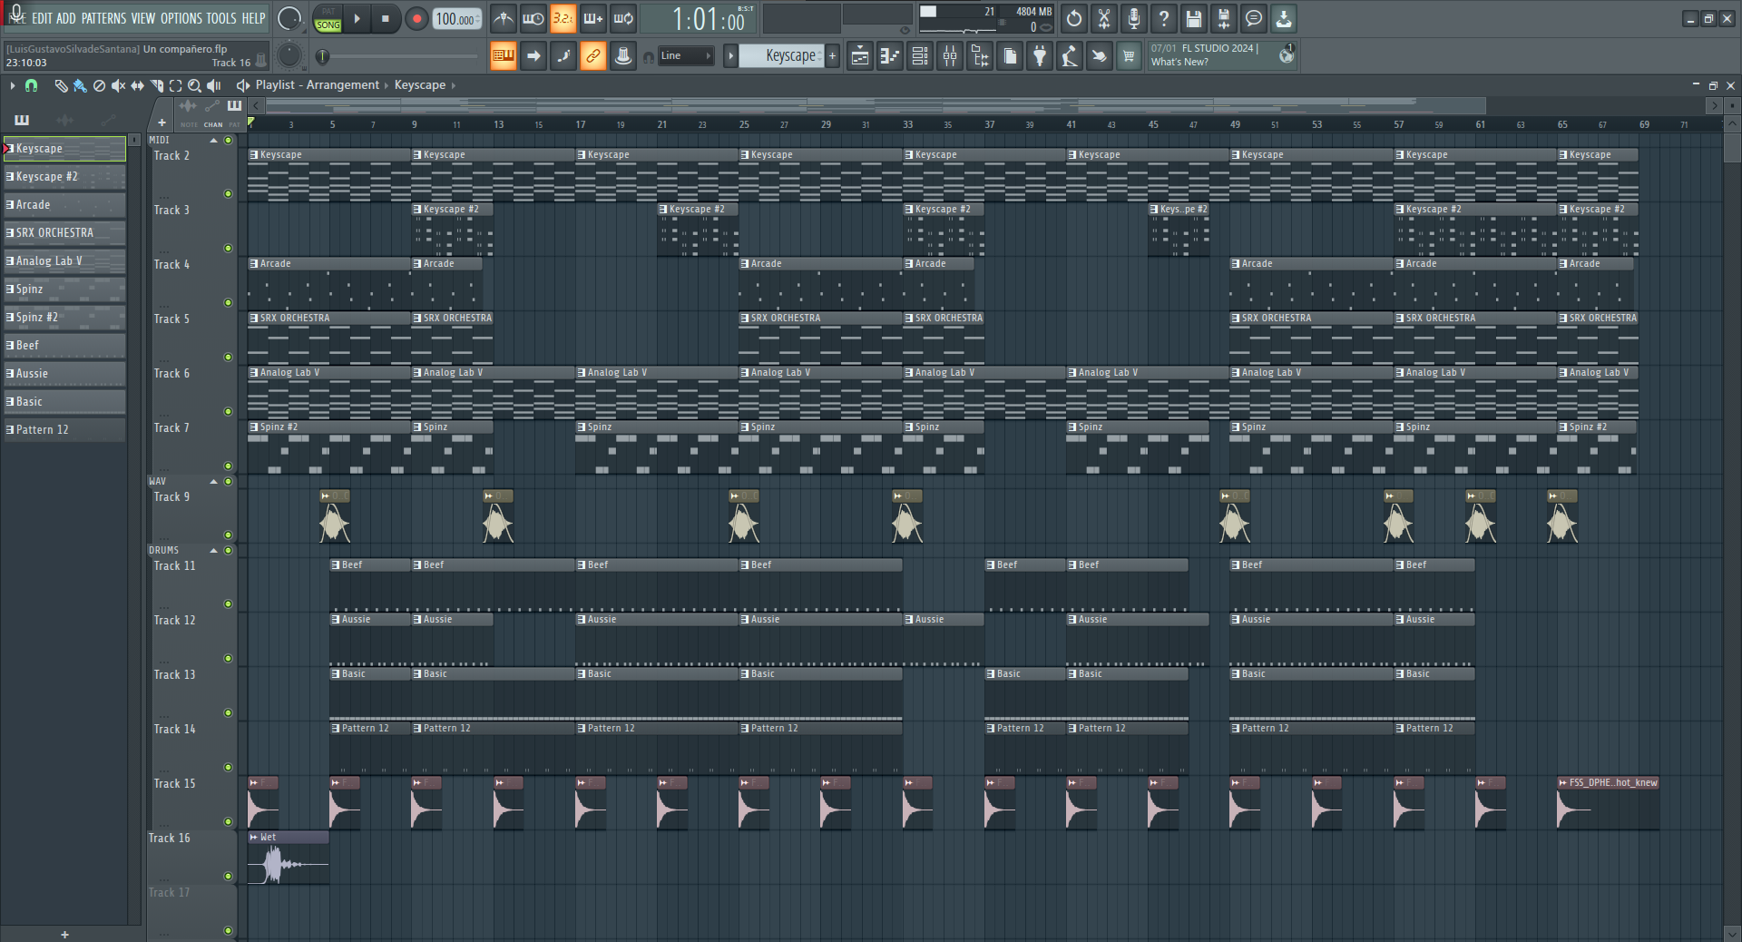Expand arrow after Keyscape in Playlist breadcrumb
This screenshot has height=942, width=1742.
(454, 85)
